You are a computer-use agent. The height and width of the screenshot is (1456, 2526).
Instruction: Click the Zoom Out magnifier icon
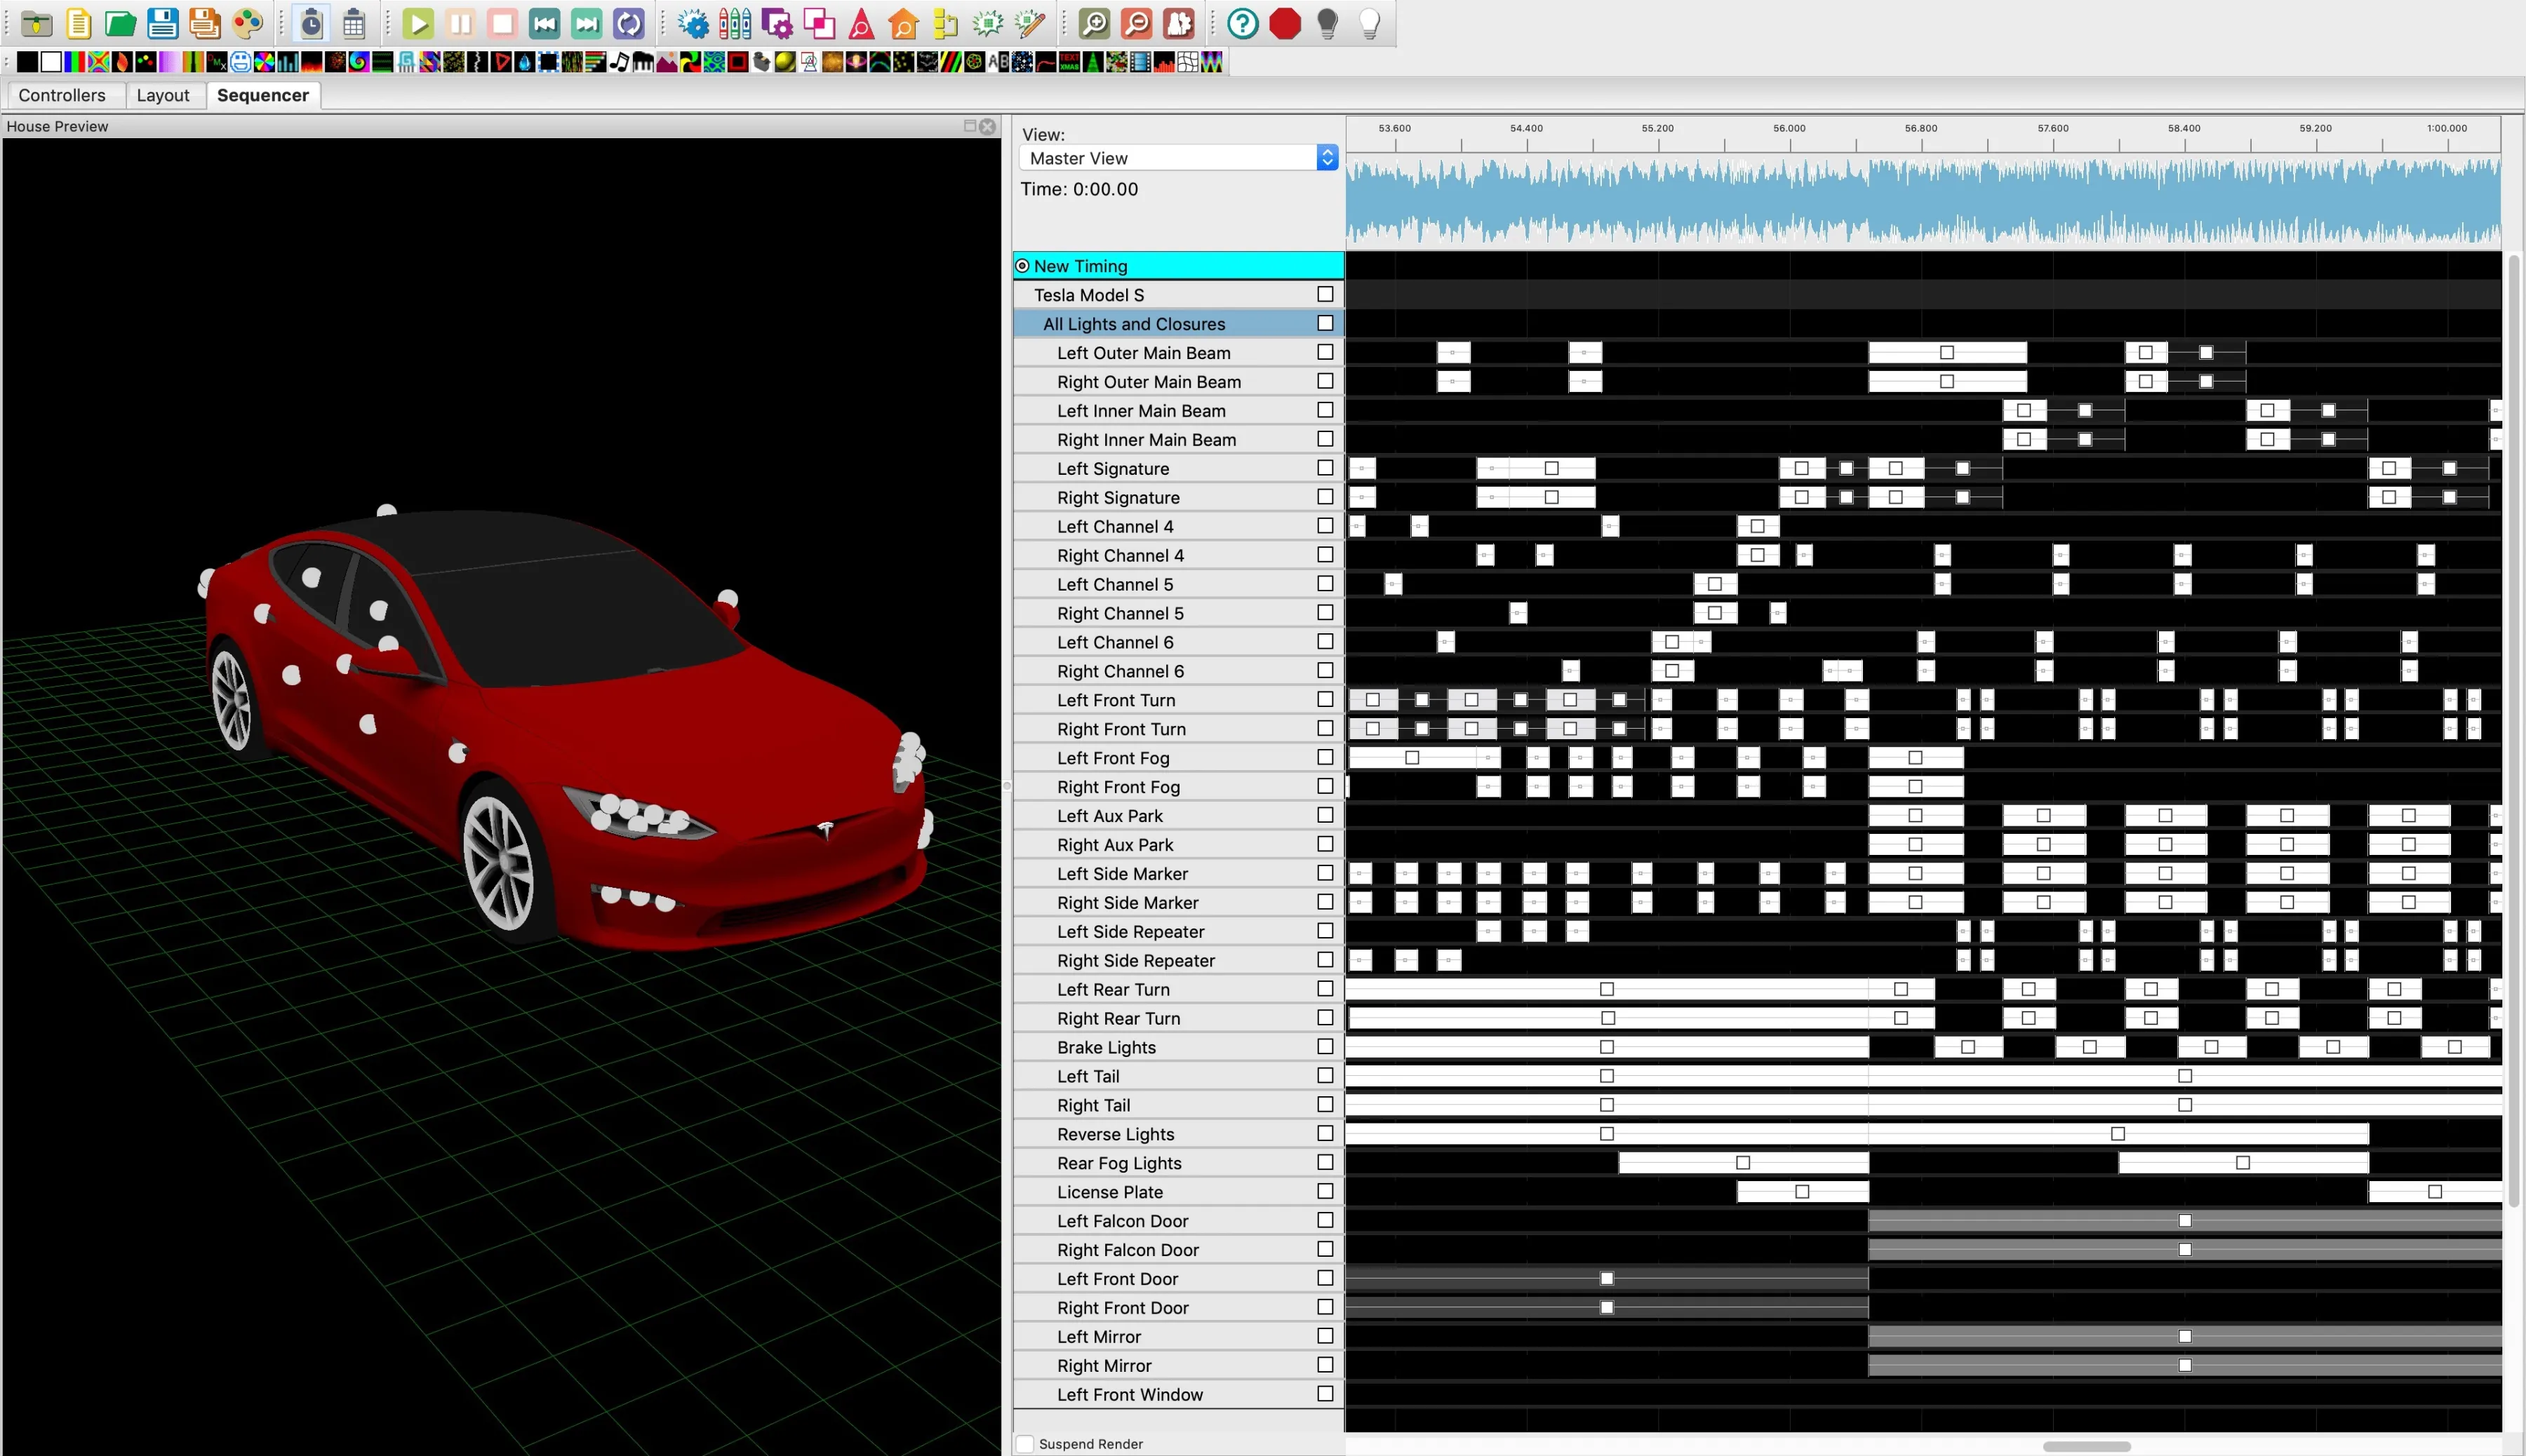click(x=1137, y=23)
